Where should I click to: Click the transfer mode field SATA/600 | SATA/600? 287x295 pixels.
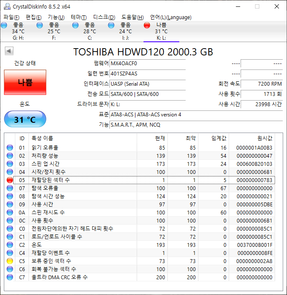[x=147, y=94]
